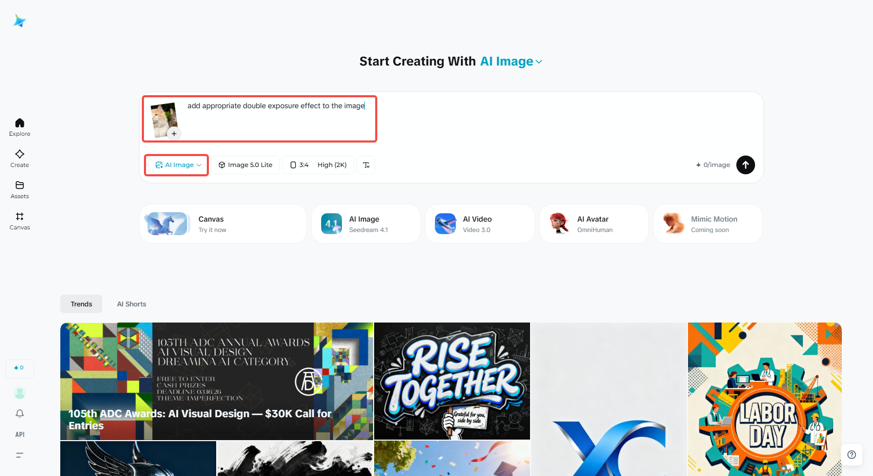Open the help question mark bubble
This screenshot has height=476, width=873.
[x=851, y=455]
